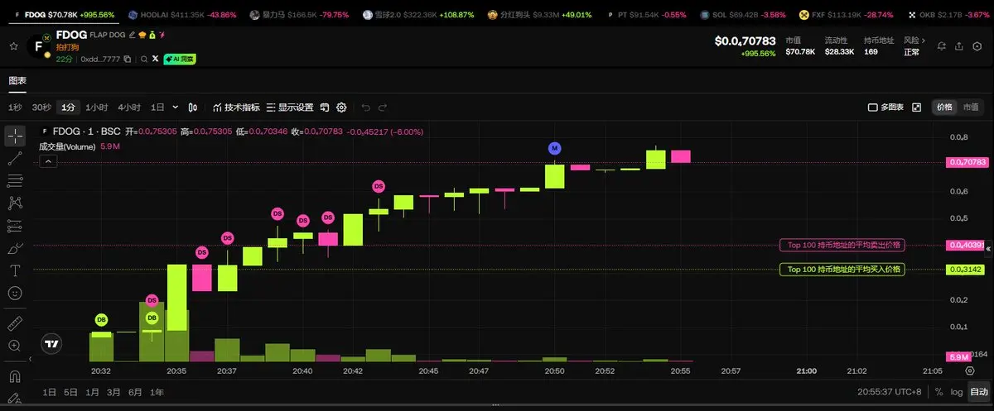Open the chart settings gear
Viewport: 994px width, 411px height.
(341, 108)
